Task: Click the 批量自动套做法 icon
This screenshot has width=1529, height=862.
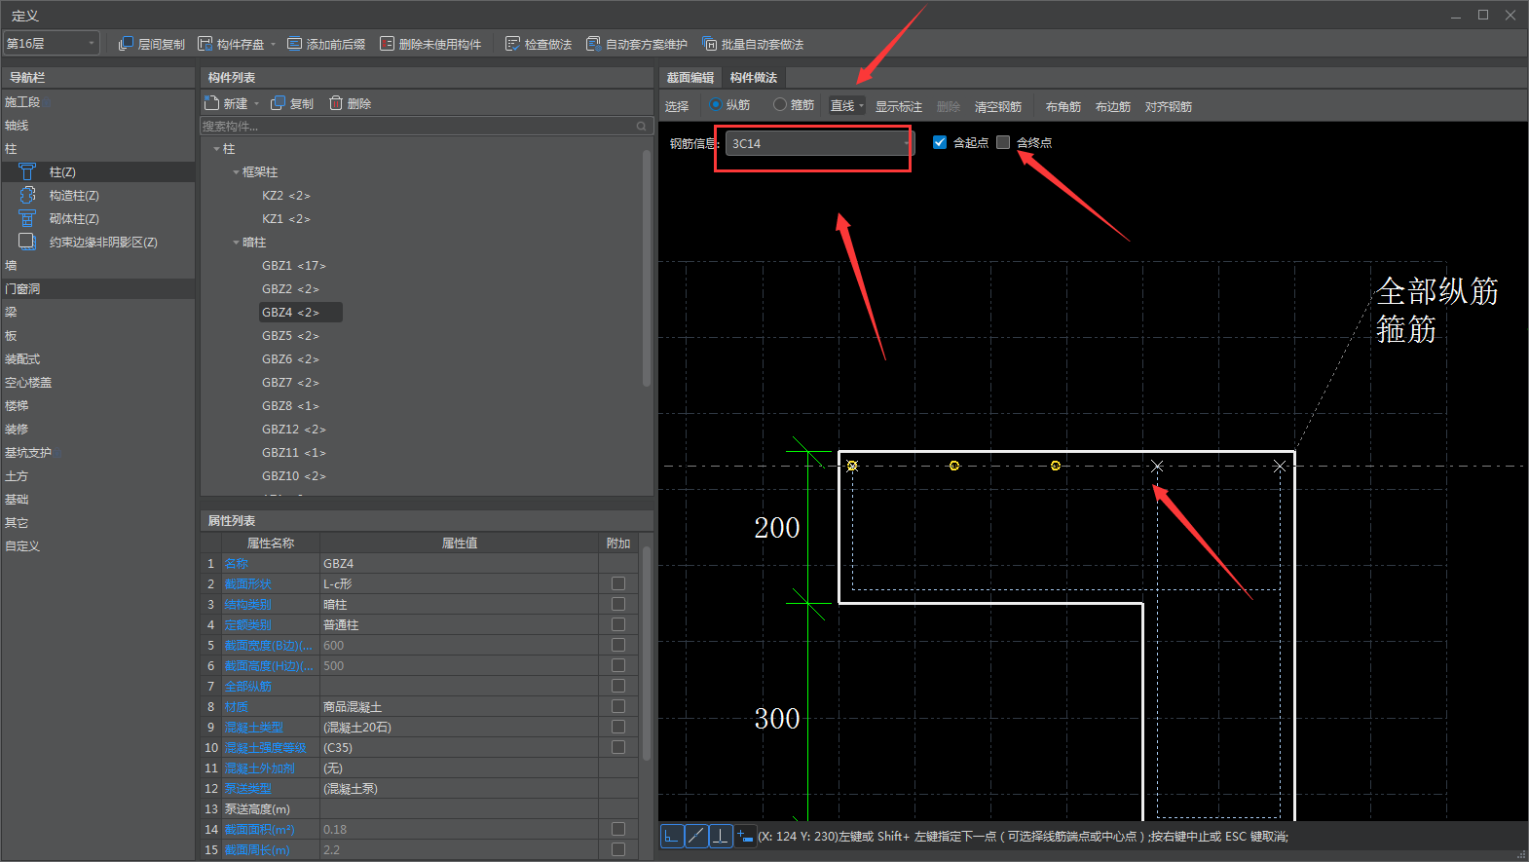Action: 710,44
